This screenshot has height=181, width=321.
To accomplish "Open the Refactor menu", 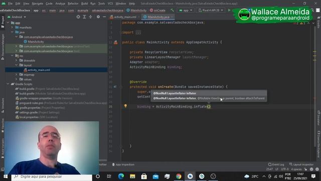I will click(x=73, y=4).
